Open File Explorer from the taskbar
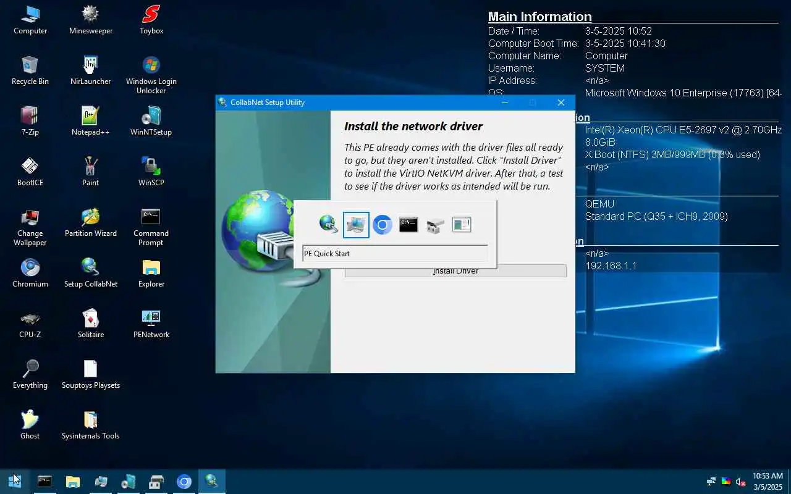 (x=73, y=481)
